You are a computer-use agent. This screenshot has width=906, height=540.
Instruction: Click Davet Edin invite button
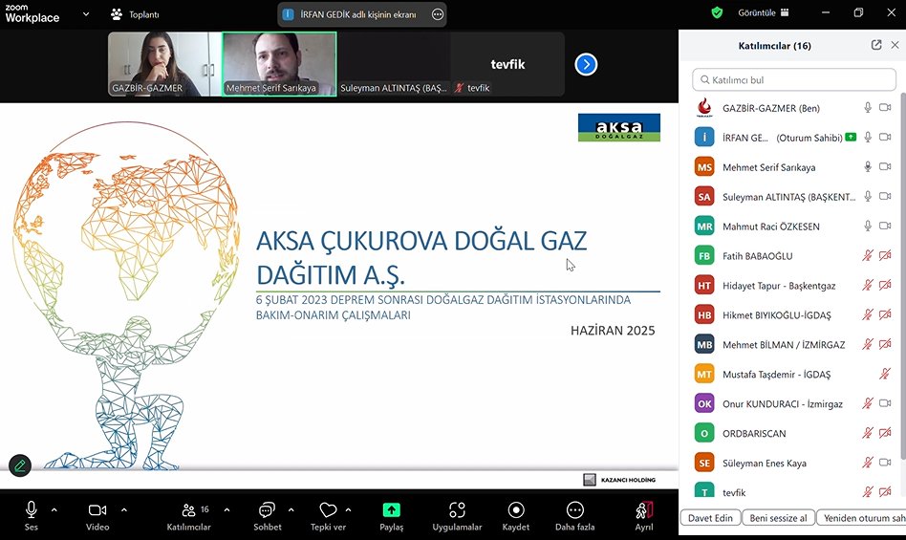coord(710,518)
